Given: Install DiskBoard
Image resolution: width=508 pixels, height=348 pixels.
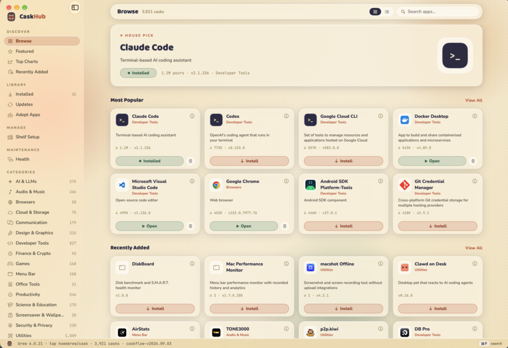Looking at the screenshot, I should pyautogui.click(x=155, y=308).
